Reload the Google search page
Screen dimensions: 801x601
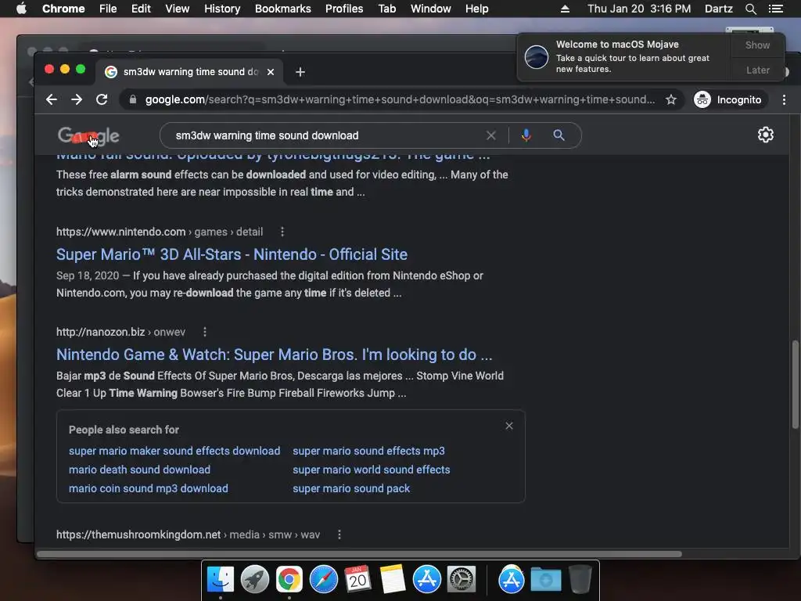(102, 99)
